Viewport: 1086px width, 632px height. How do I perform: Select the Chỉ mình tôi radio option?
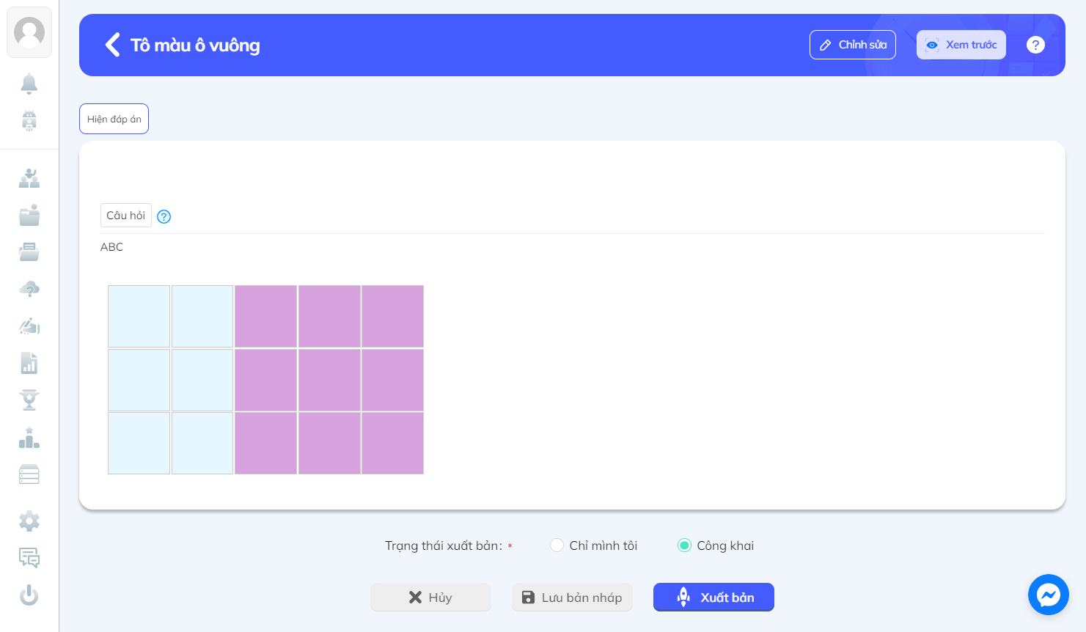coord(557,545)
